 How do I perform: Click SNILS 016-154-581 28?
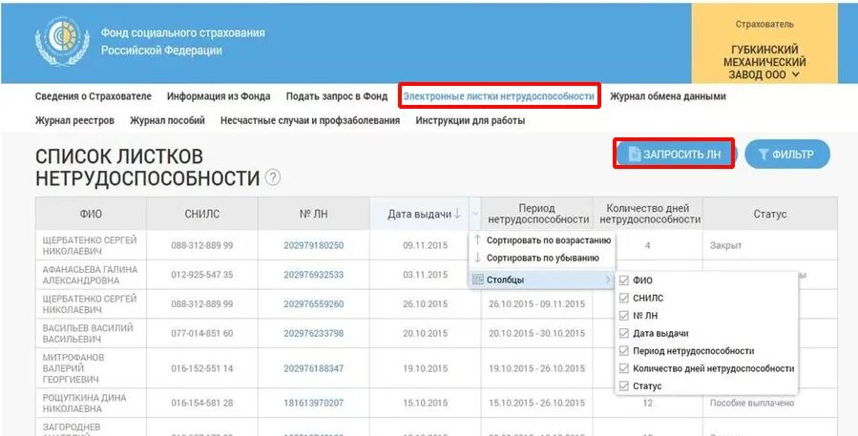pyautogui.click(x=202, y=404)
